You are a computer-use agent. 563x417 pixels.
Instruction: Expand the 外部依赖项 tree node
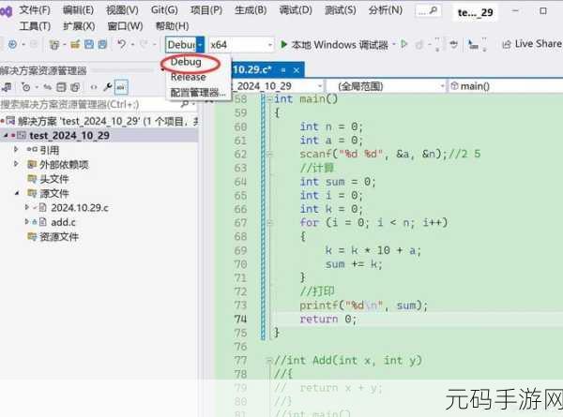pos(15,164)
